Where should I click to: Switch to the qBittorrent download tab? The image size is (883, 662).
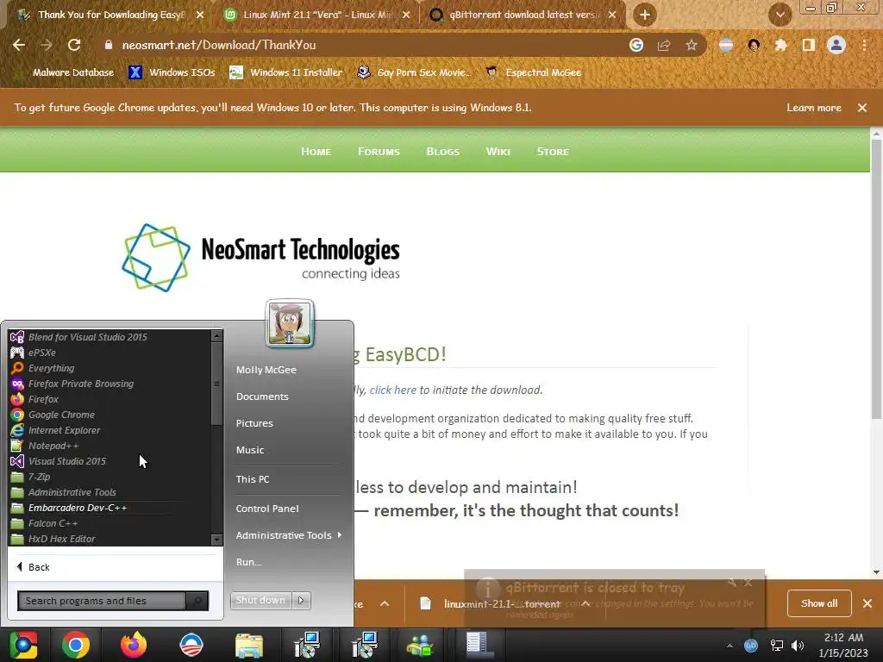click(x=523, y=15)
